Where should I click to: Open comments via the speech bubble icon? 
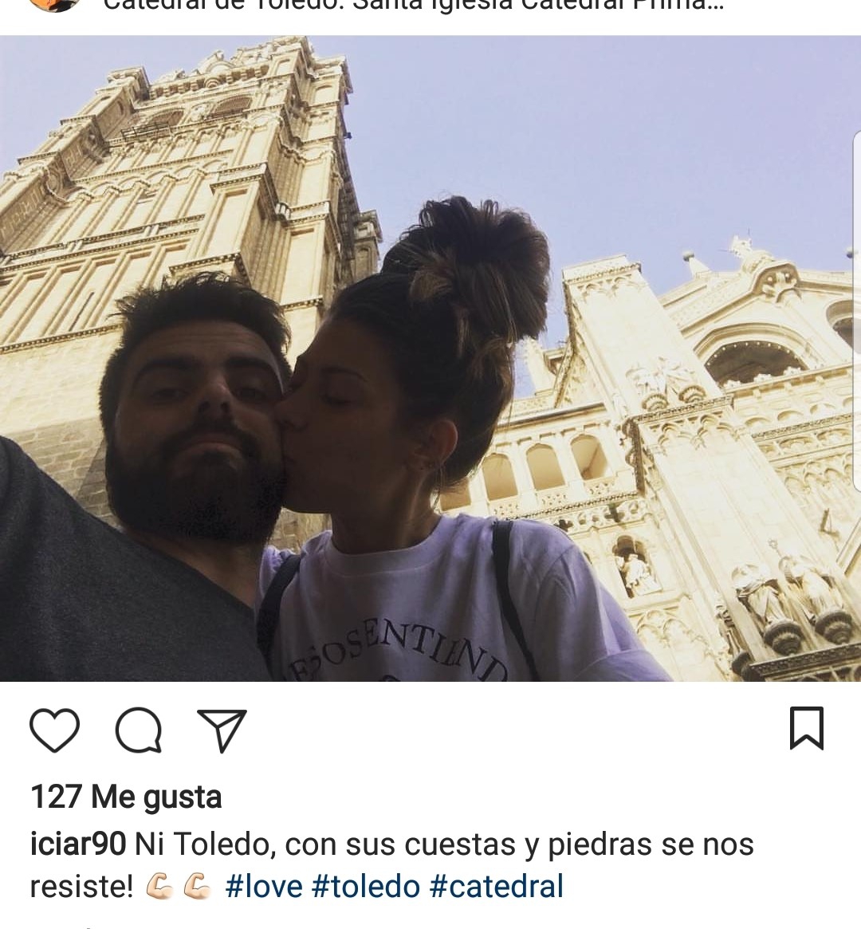[139, 730]
